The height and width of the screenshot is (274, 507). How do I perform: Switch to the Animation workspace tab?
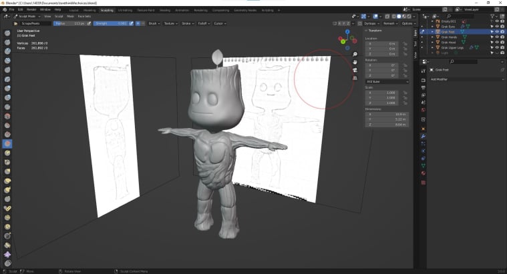click(182, 11)
